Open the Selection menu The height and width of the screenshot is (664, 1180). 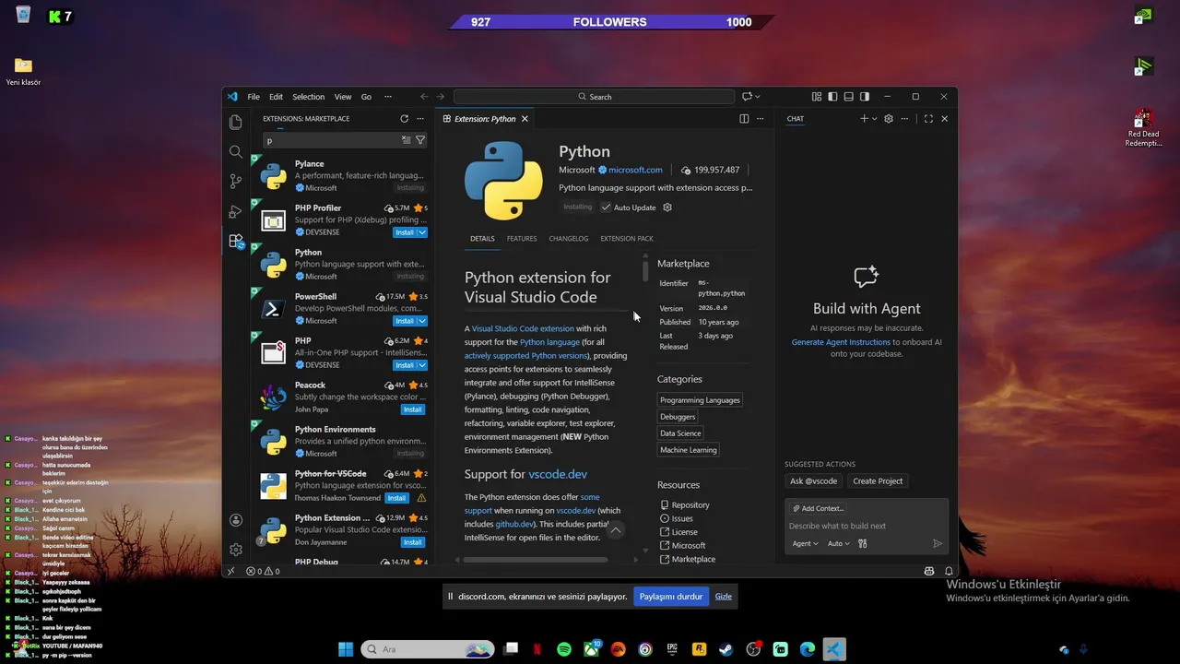[x=308, y=97]
